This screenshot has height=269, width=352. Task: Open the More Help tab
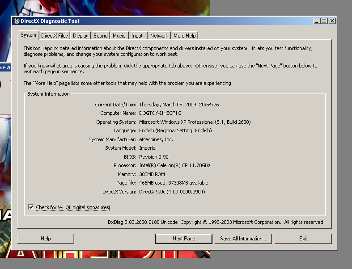tap(185, 36)
